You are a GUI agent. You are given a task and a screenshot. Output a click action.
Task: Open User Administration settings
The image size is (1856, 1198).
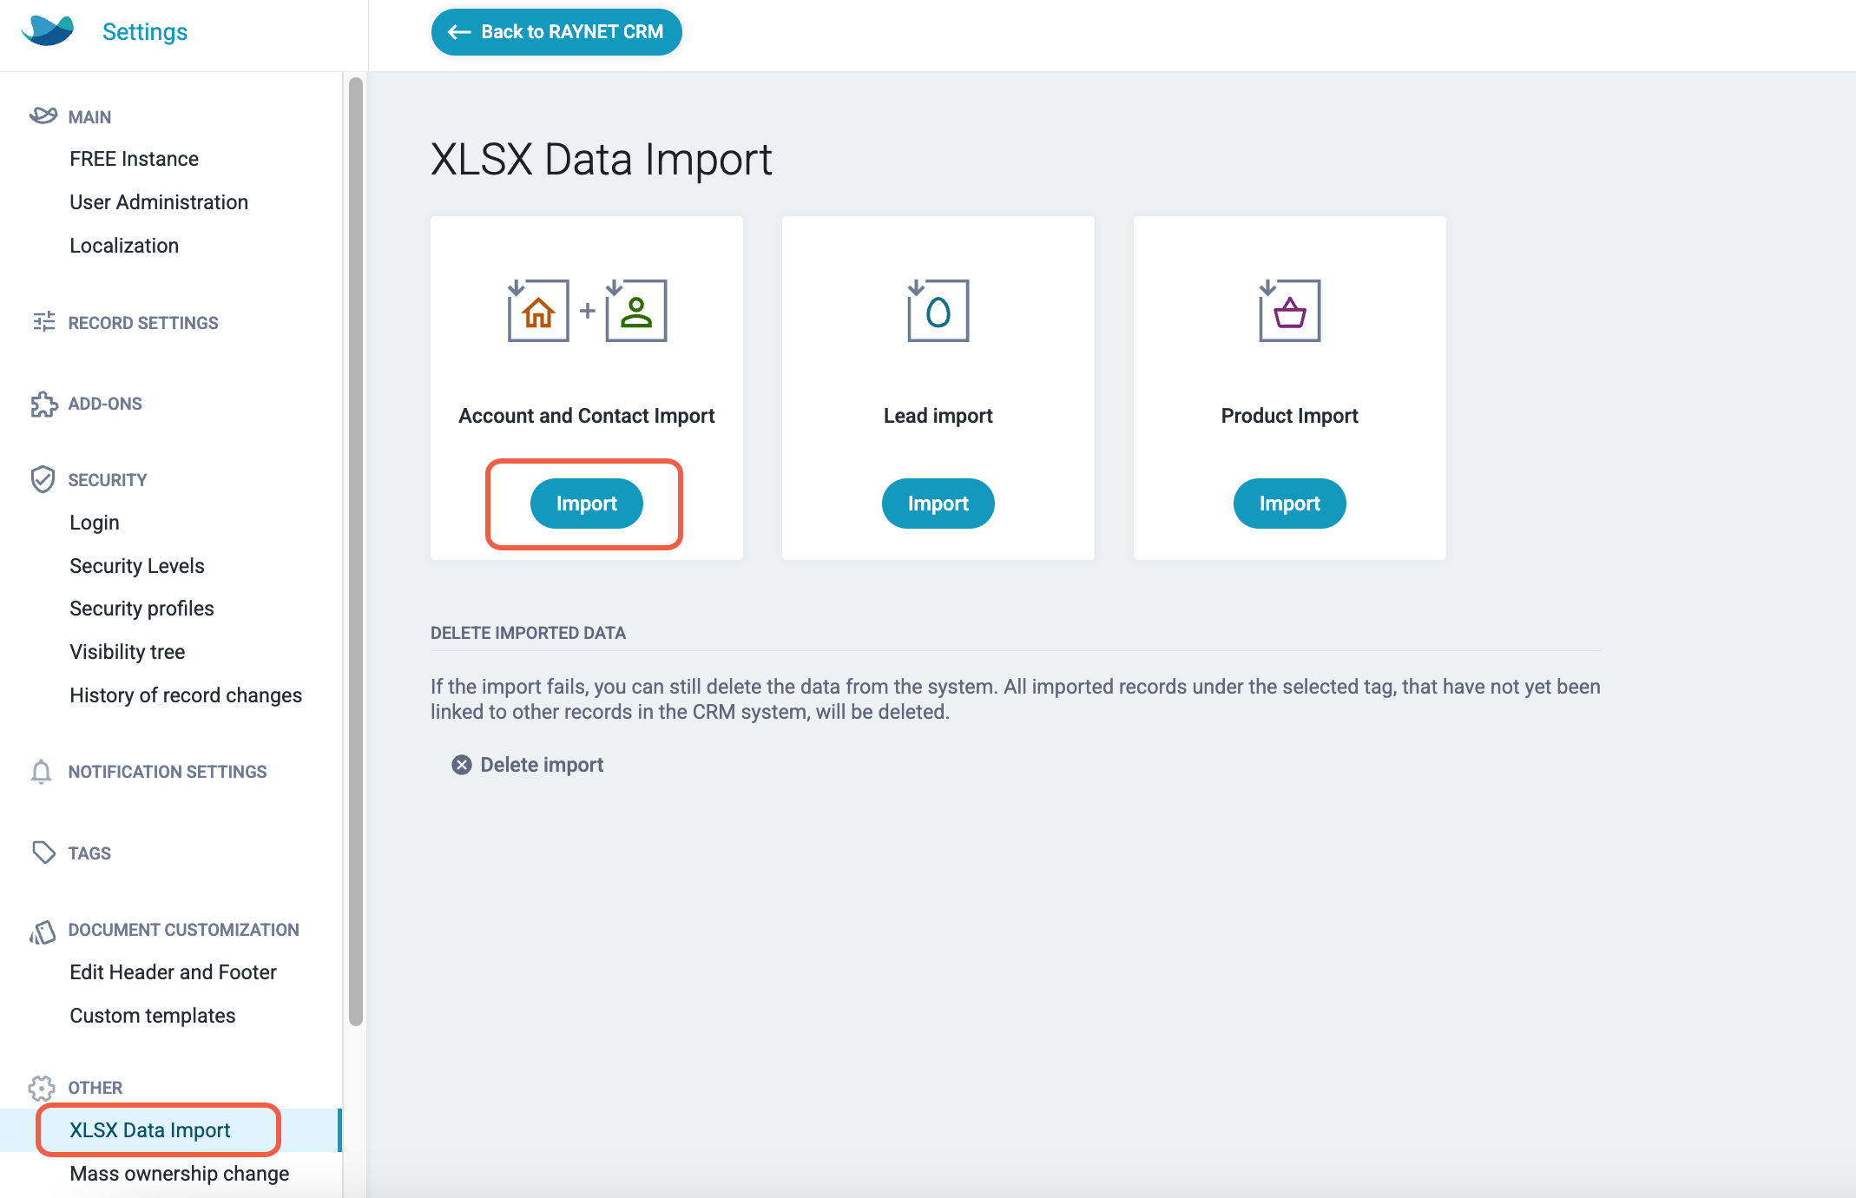(159, 202)
